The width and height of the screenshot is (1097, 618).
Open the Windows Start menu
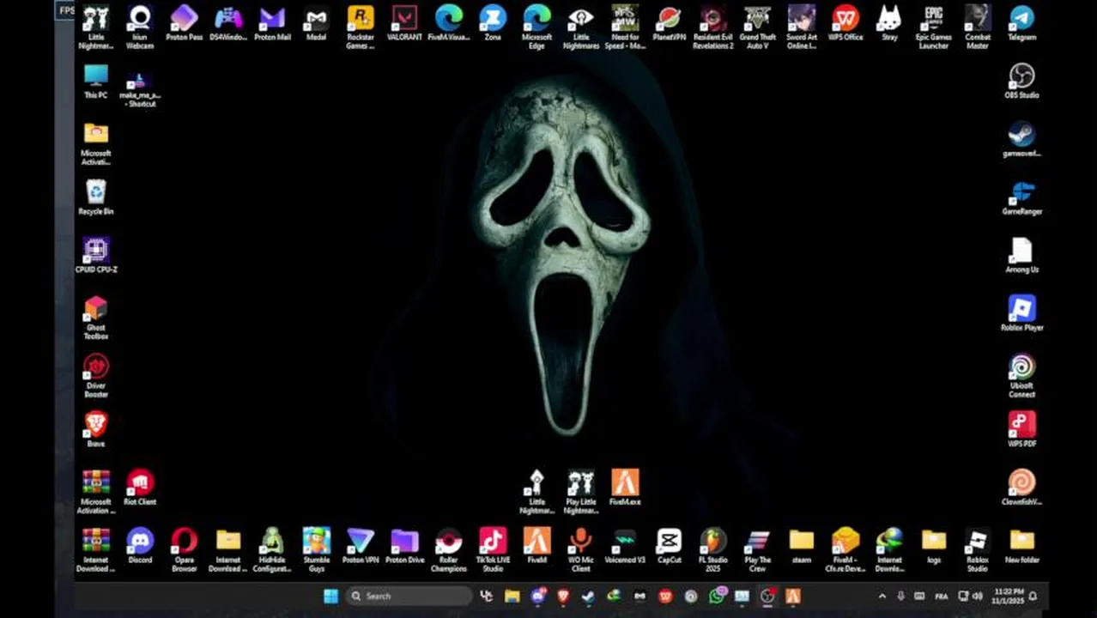(330, 596)
